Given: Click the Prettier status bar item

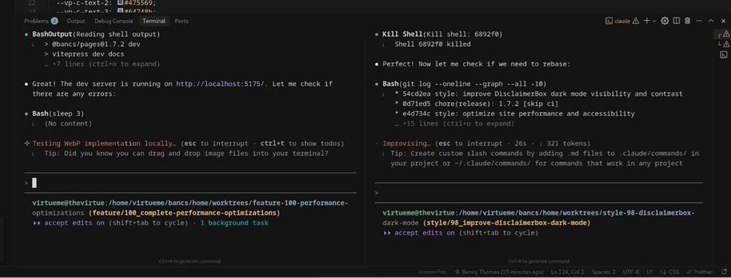Looking at the screenshot, I should (x=700, y=272).
